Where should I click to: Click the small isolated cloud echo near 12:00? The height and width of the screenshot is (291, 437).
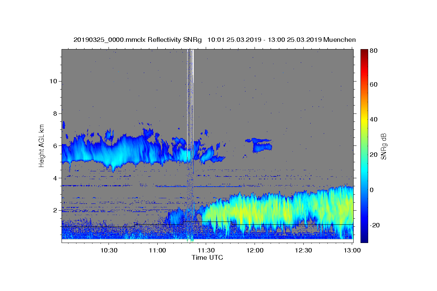tap(259, 145)
